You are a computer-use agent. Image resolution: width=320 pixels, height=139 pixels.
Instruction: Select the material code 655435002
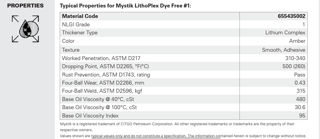click(x=292, y=16)
